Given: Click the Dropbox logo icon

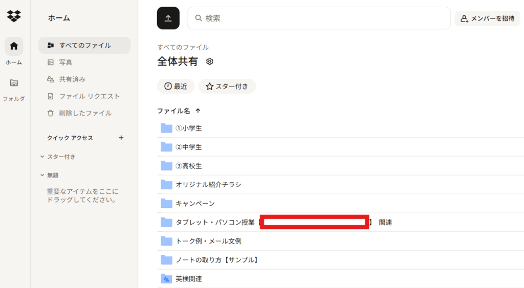Looking at the screenshot, I should tap(14, 16).
